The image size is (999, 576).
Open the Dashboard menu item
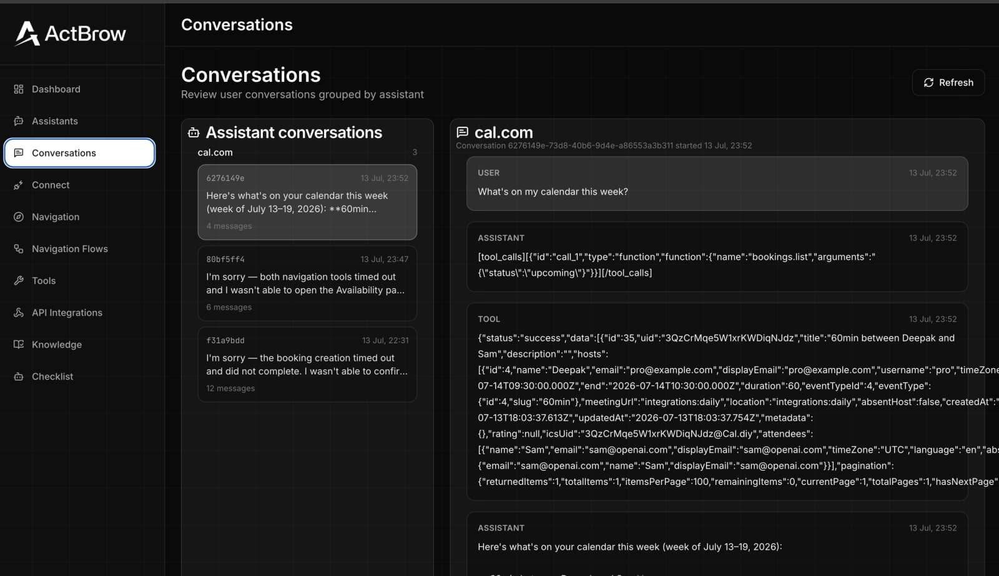click(x=79, y=89)
